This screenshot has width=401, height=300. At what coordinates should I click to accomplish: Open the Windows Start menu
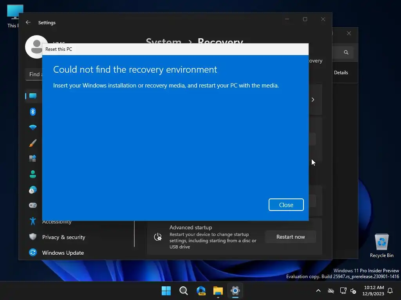[166, 291]
